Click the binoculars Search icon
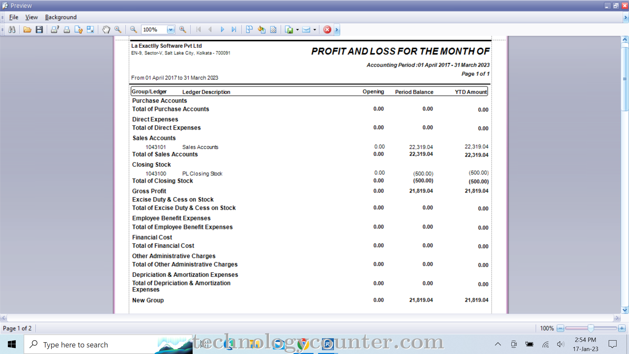This screenshot has width=629, height=354. coord(12,30)
